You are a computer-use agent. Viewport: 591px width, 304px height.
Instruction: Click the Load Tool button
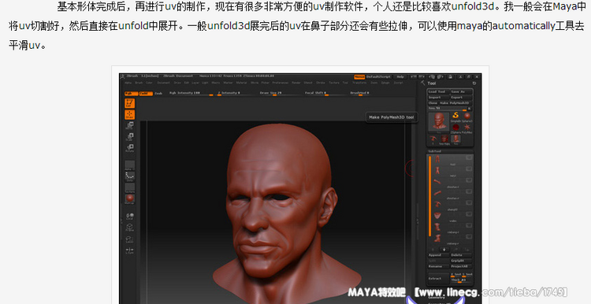point(438,91)
